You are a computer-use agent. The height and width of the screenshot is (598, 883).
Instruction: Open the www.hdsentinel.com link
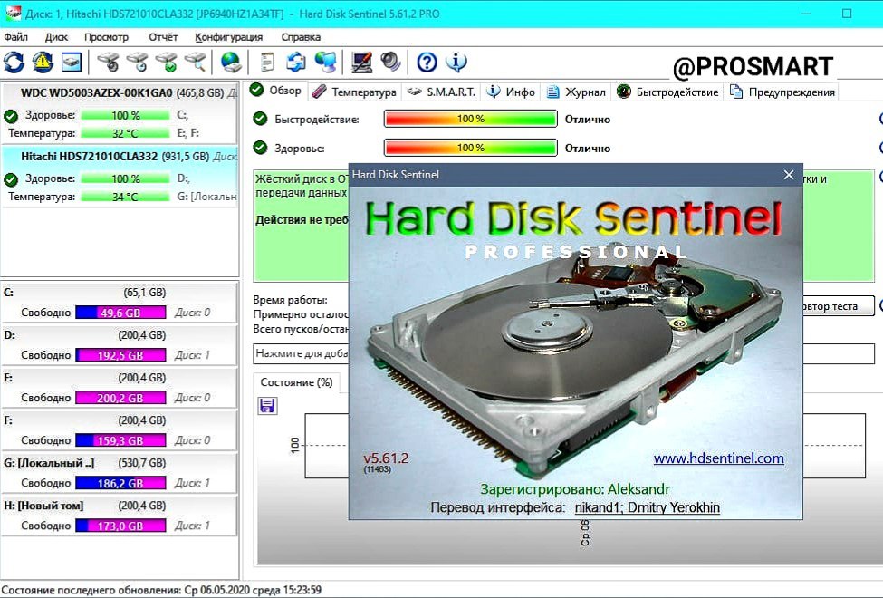tap(718, 458)
